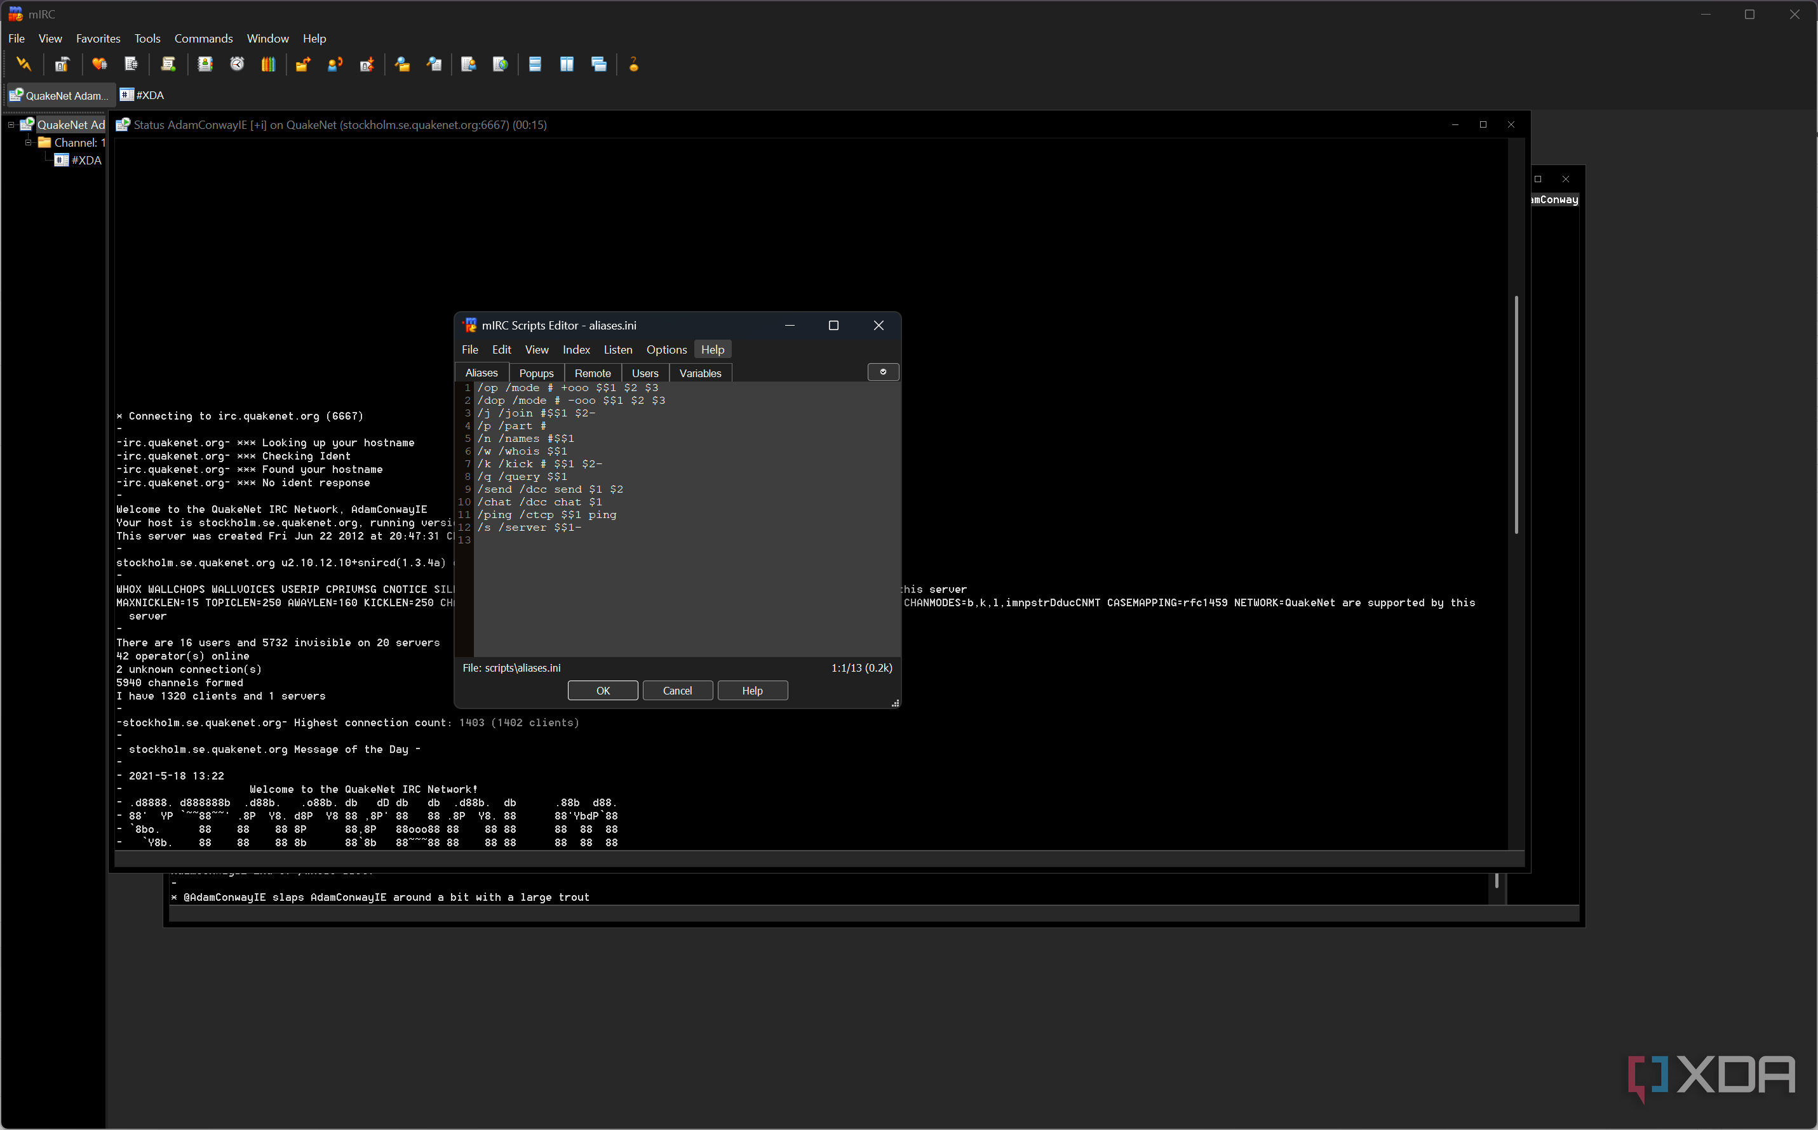Open the Window menu
The width and height of the screenshot is (1818, 1130).
tap(267, 38)
